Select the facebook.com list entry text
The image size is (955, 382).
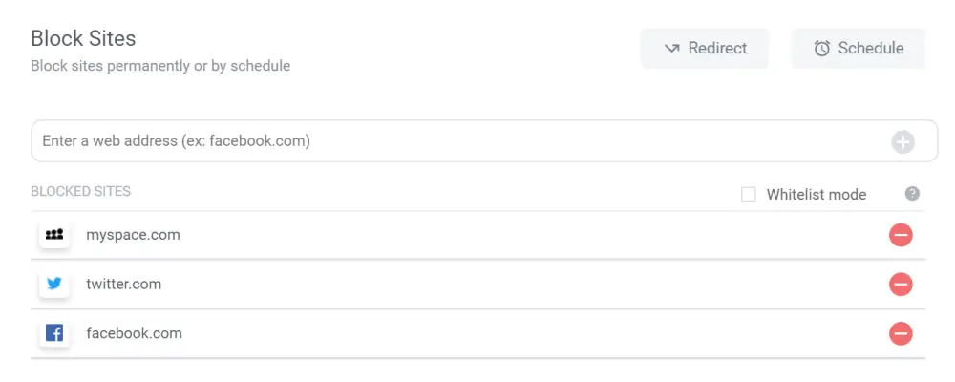tap(134, 333)
